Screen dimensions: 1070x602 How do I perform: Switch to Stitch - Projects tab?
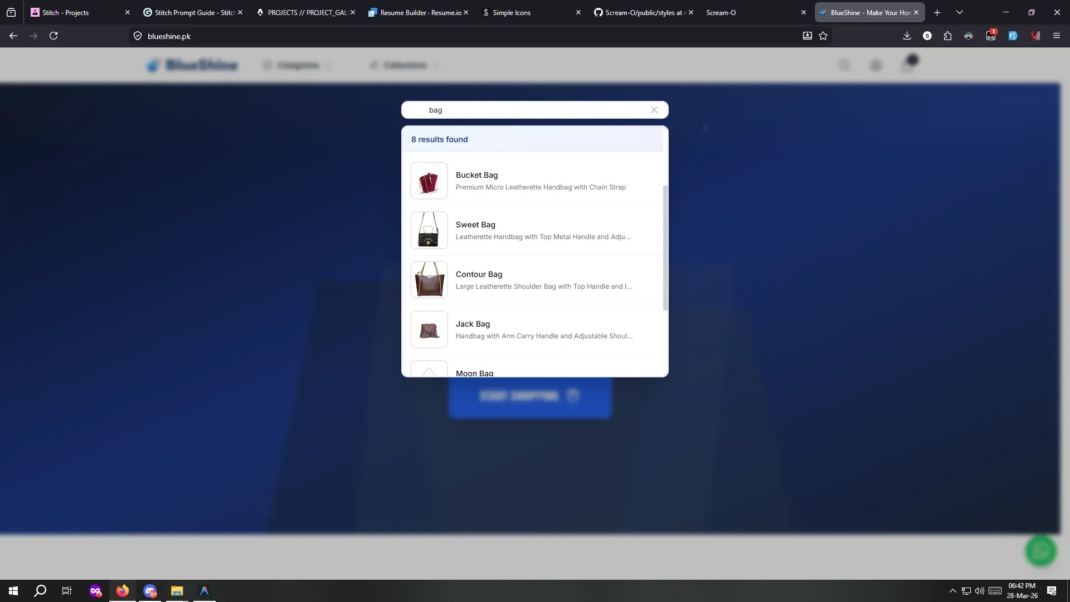pos(65,12)
